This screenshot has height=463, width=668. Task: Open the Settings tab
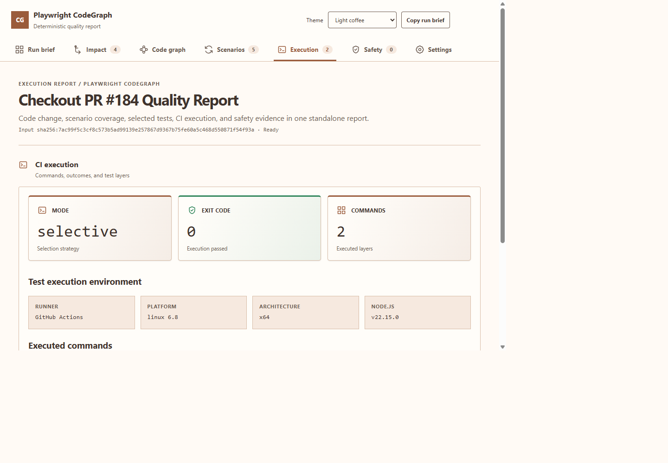434,50
